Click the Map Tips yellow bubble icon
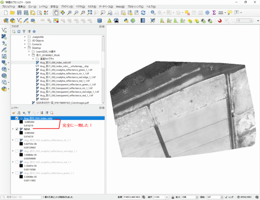 point(230,13)
